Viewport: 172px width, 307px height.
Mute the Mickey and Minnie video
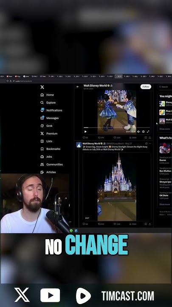(x=138, y=132)
